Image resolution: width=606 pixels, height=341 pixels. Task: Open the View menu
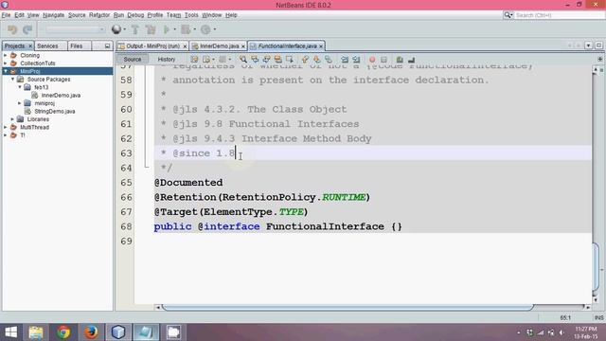(33, 15)
